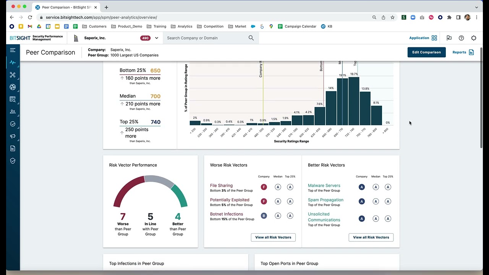Screen dimensions: 489x275
Task: Open the Malware Servers risk vector link
Action: point(324,186)
